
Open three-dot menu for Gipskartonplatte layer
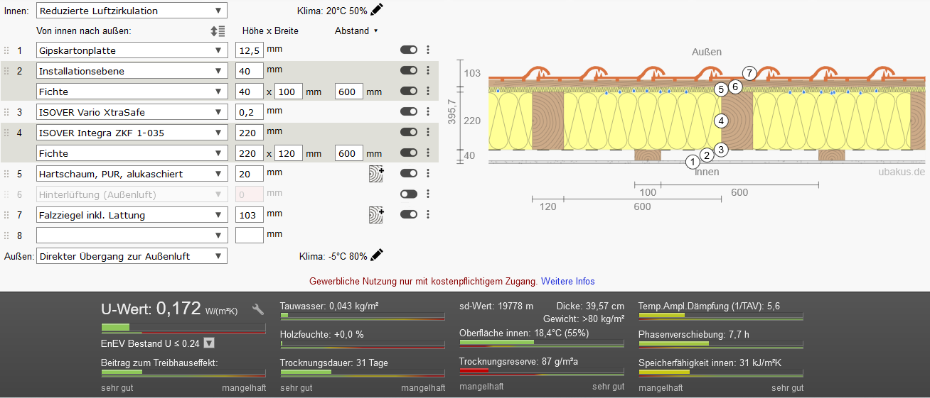(428, 50)
